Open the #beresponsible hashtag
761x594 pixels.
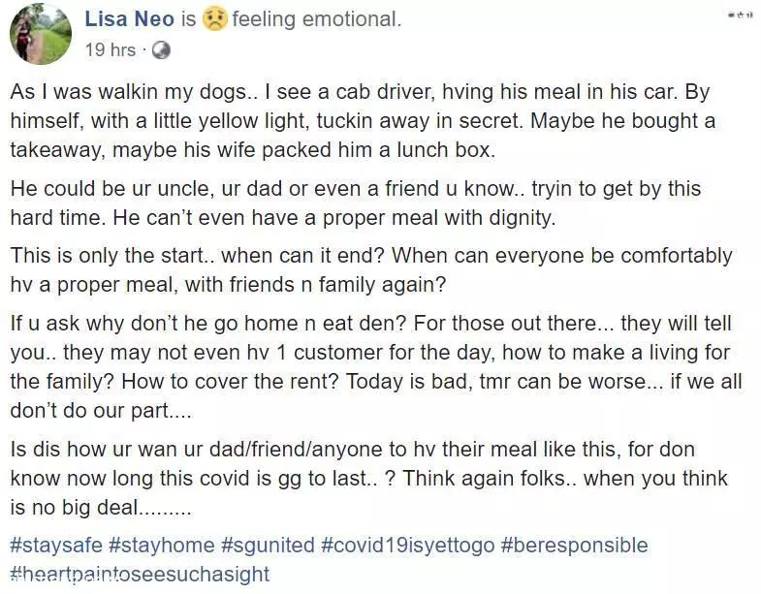574,545
